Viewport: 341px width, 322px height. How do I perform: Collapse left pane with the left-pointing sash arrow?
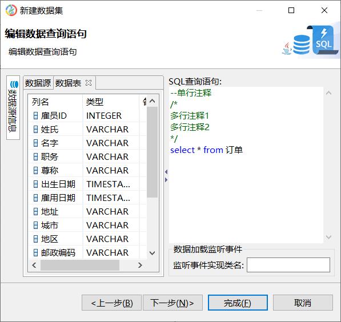pos(166,172)
